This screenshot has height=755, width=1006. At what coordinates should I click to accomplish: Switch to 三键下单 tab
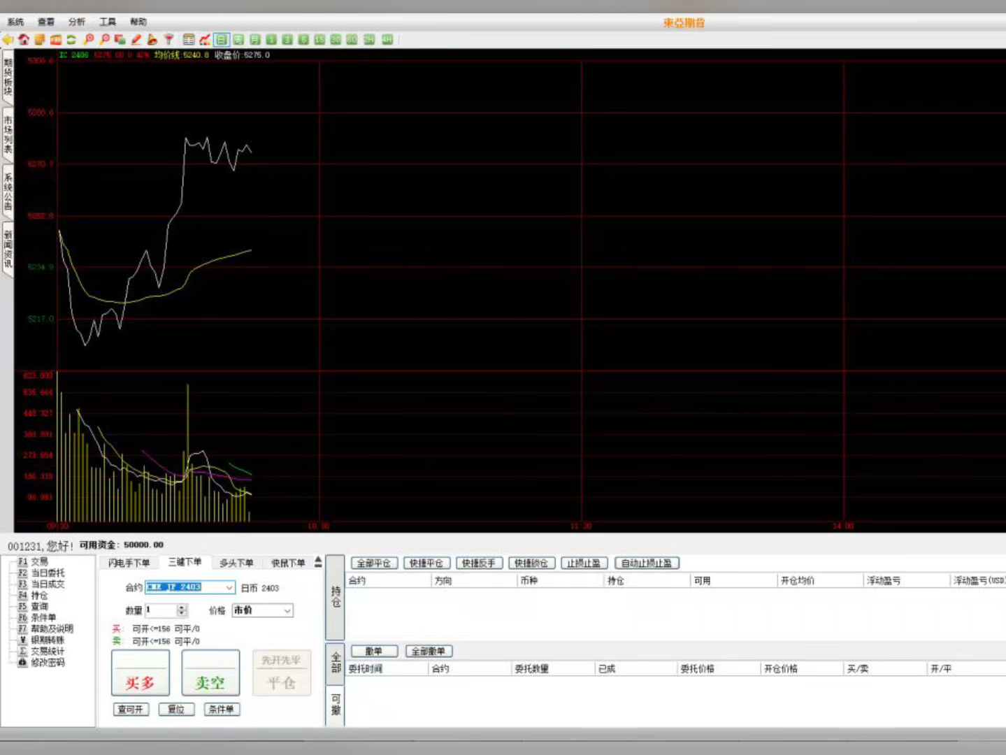(x=185, y=562)
